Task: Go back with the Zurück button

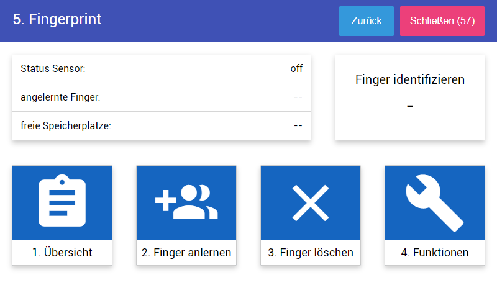Action: tap(367, 21)
